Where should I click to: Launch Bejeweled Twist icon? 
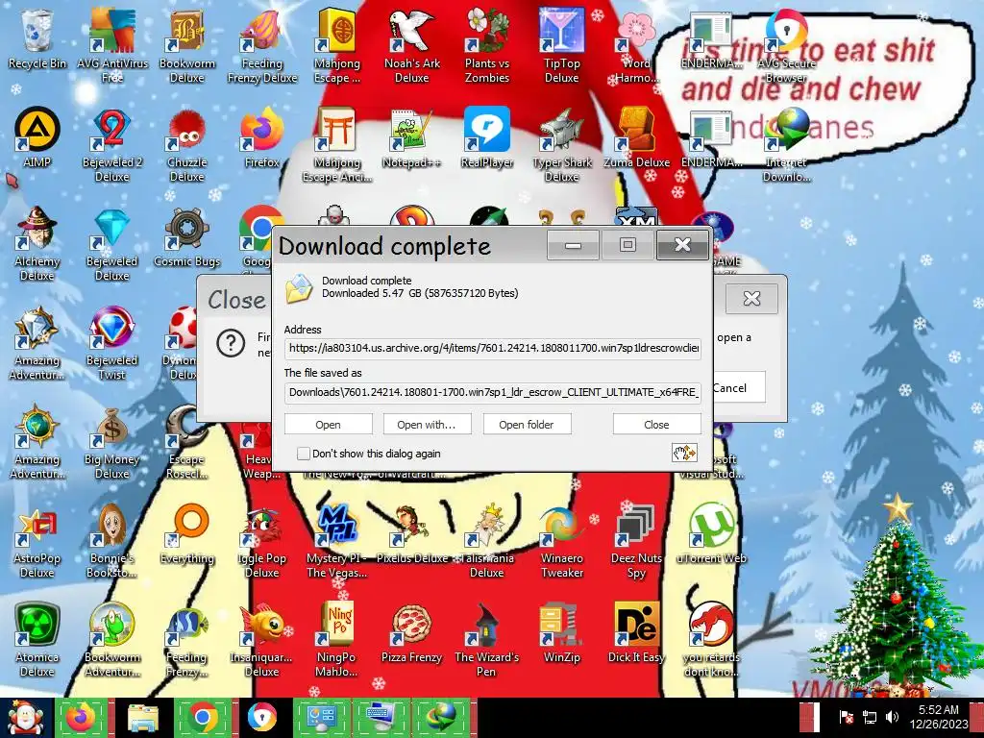[112, 343]
